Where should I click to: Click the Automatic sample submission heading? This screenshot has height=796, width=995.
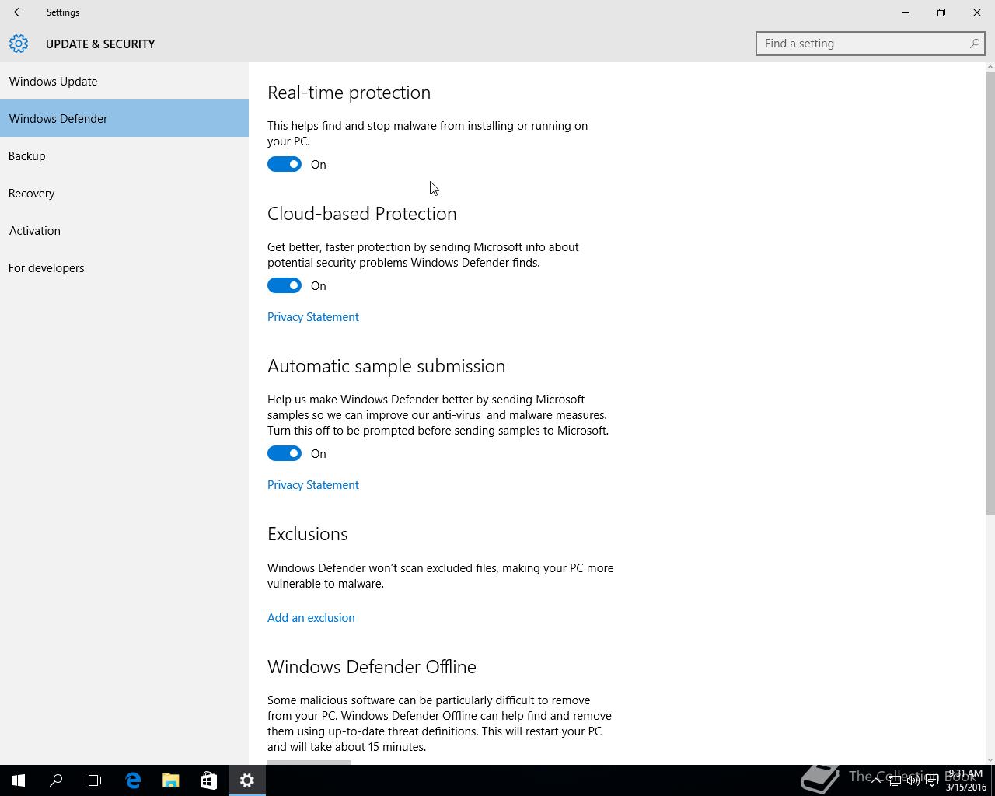pos(386,366)
